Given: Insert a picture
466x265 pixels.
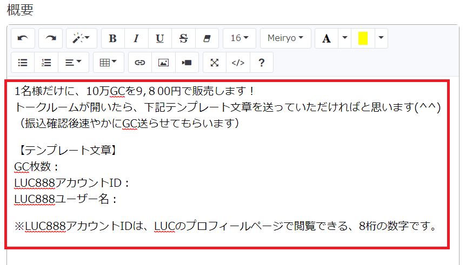Looking at the screenshot, I should pos(163,63).
